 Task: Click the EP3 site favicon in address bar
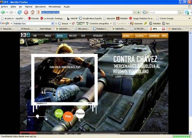pos(38,12)
